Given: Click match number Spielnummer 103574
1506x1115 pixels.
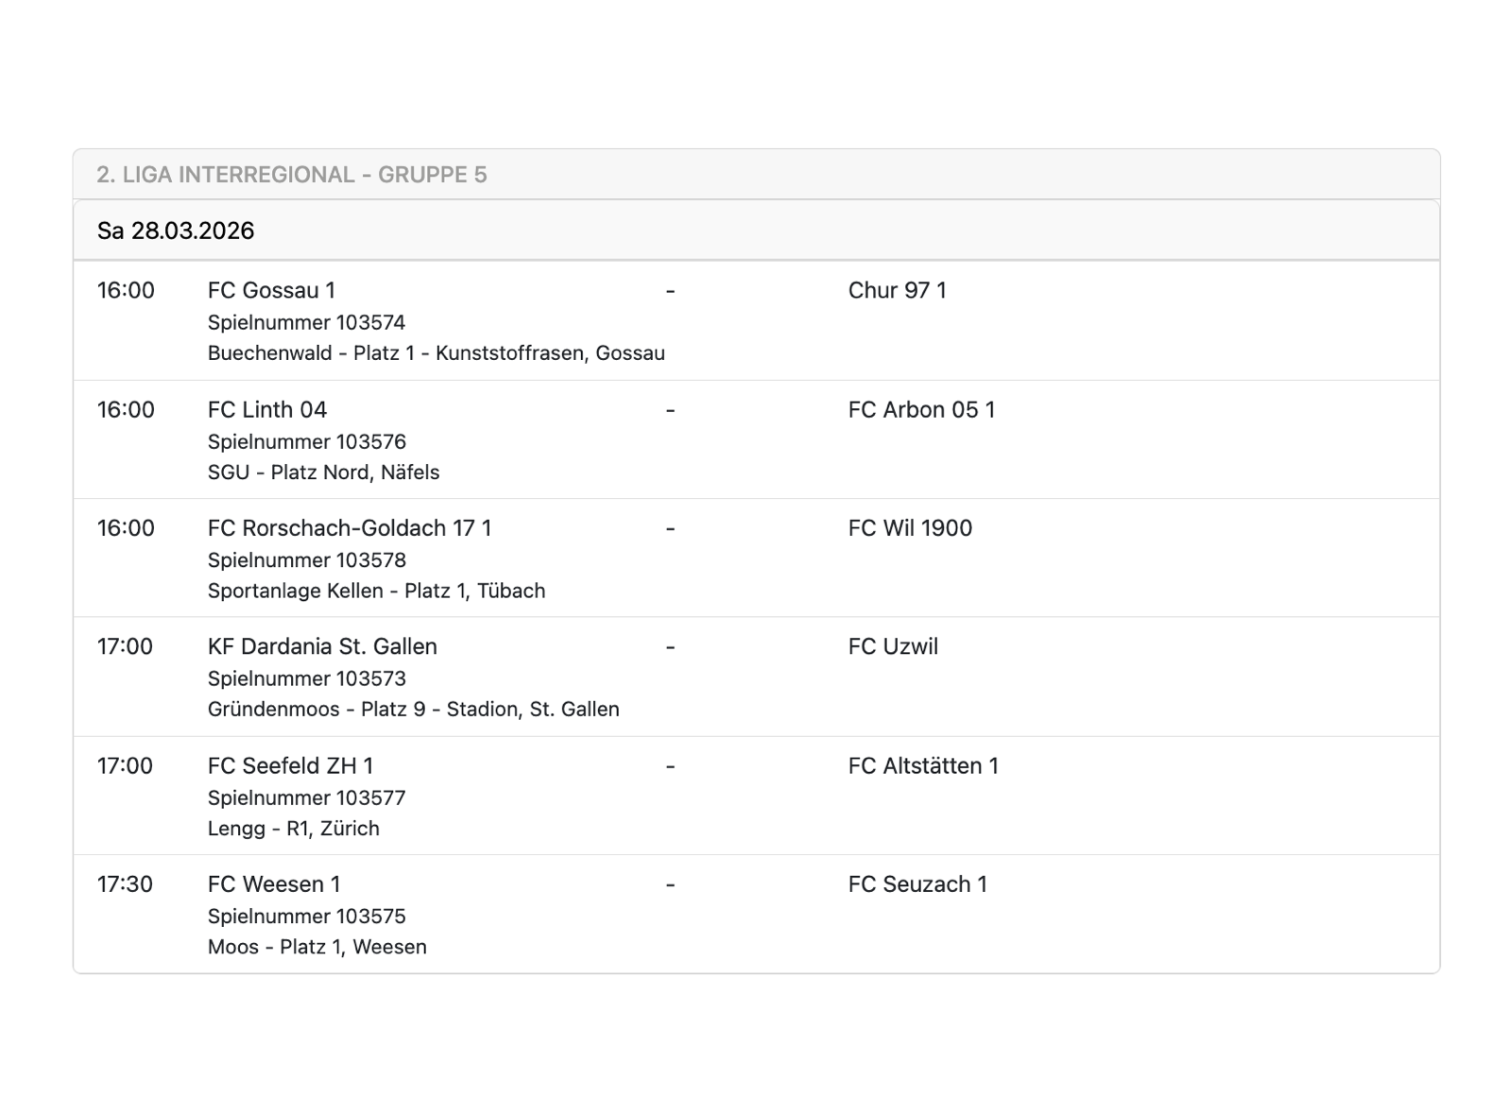Looking at the screenshot, I should click(306, 322).
